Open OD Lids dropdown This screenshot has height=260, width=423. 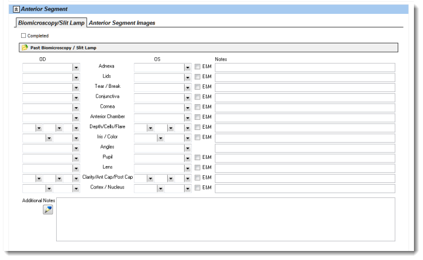[76, 78]
